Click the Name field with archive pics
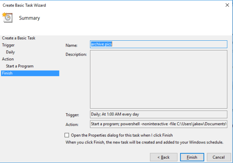Screen dimensions: 233x163 click(158, 44)
